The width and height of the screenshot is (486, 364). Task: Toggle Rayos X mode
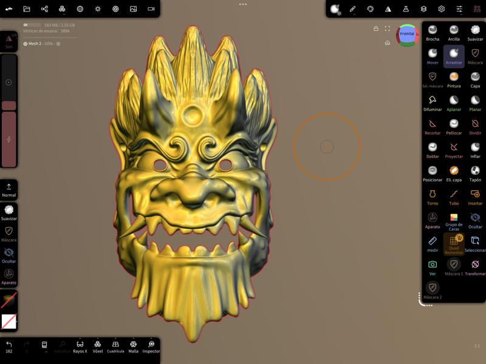pyautogui.click(x=80, y=347)
